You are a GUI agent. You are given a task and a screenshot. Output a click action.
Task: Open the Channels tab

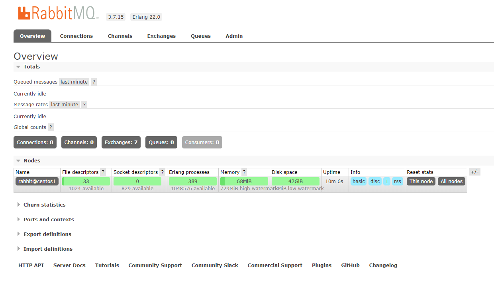pyautogui.click(x=120, y=36)
